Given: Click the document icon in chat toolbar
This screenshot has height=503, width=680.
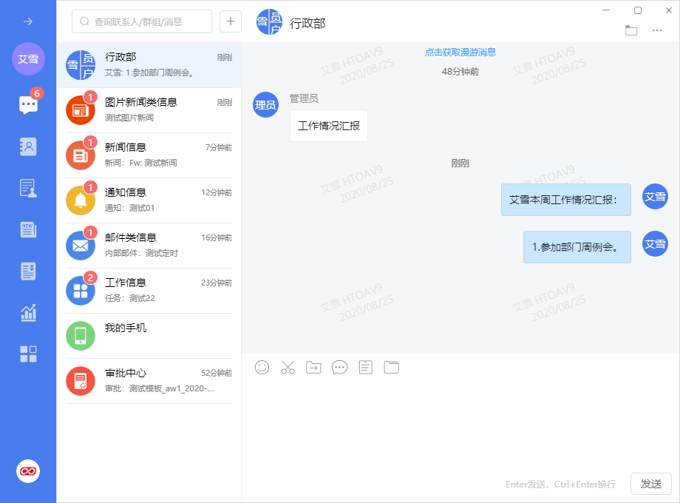Looking at the screenshot, I should coord(365,367).
